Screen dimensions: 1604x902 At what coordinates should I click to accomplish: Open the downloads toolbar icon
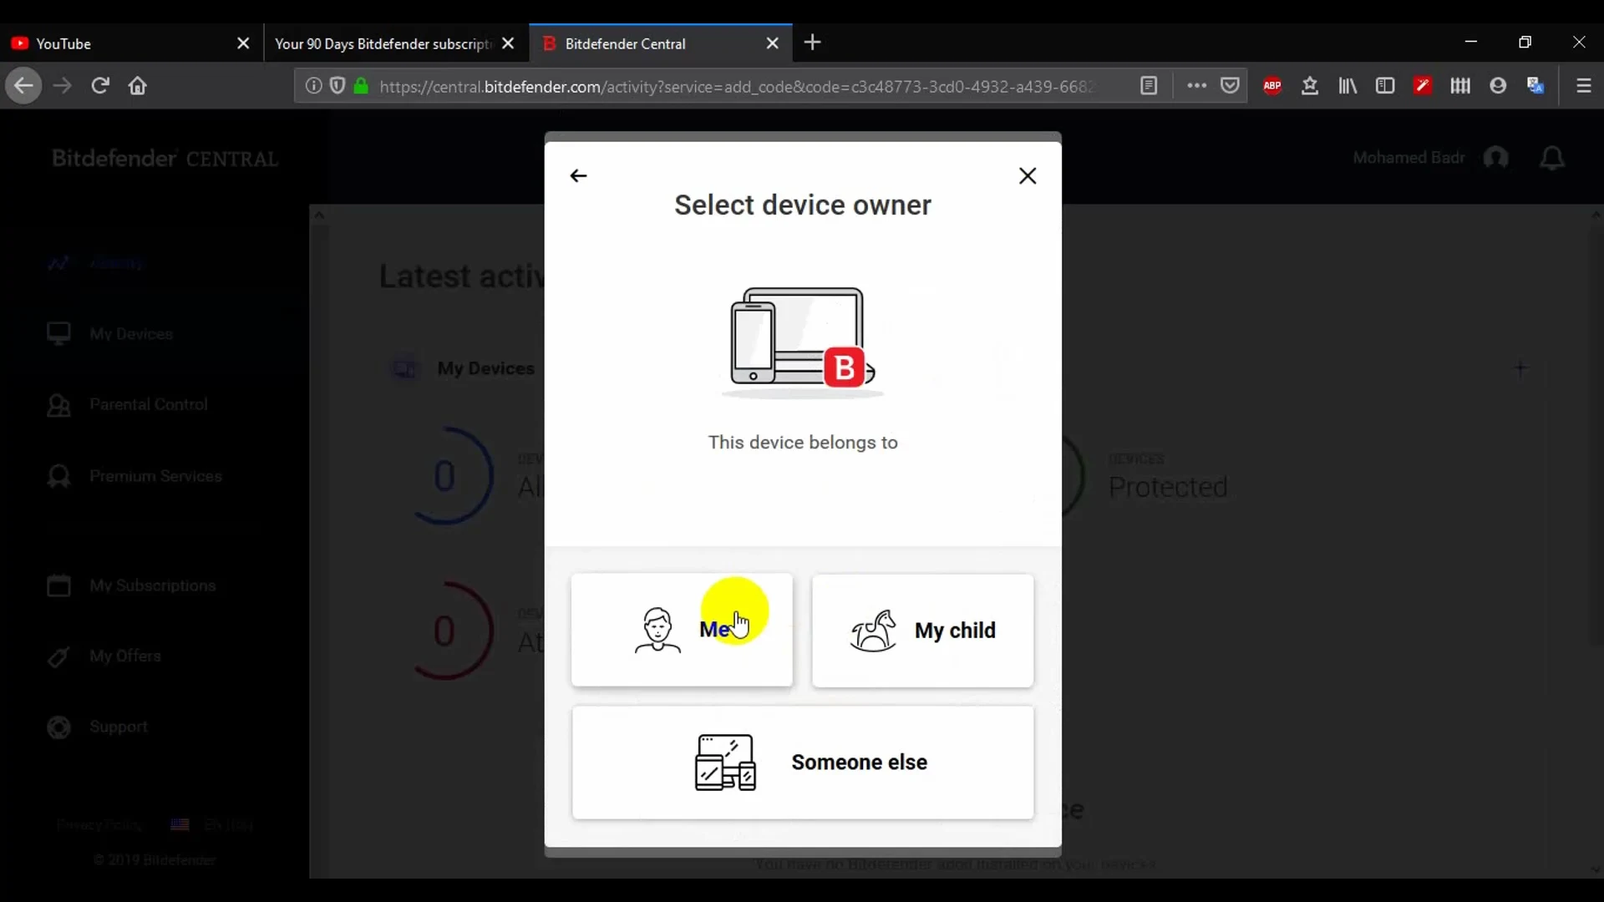point(1310,86)
